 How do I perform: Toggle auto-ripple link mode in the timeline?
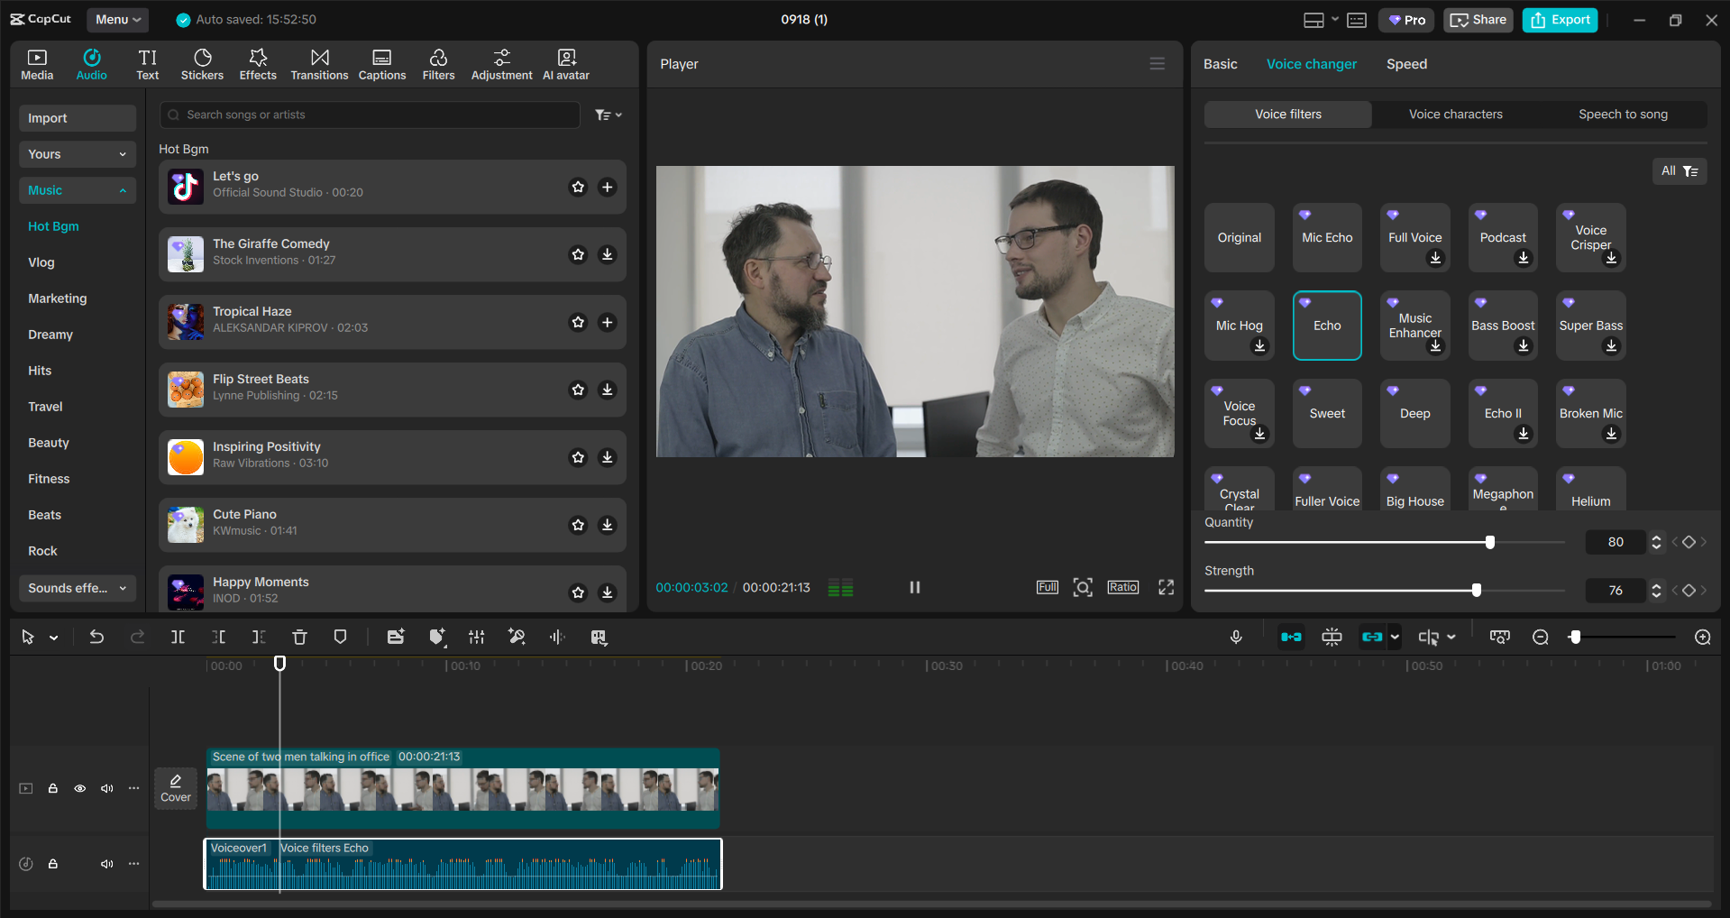point(1291,637)
